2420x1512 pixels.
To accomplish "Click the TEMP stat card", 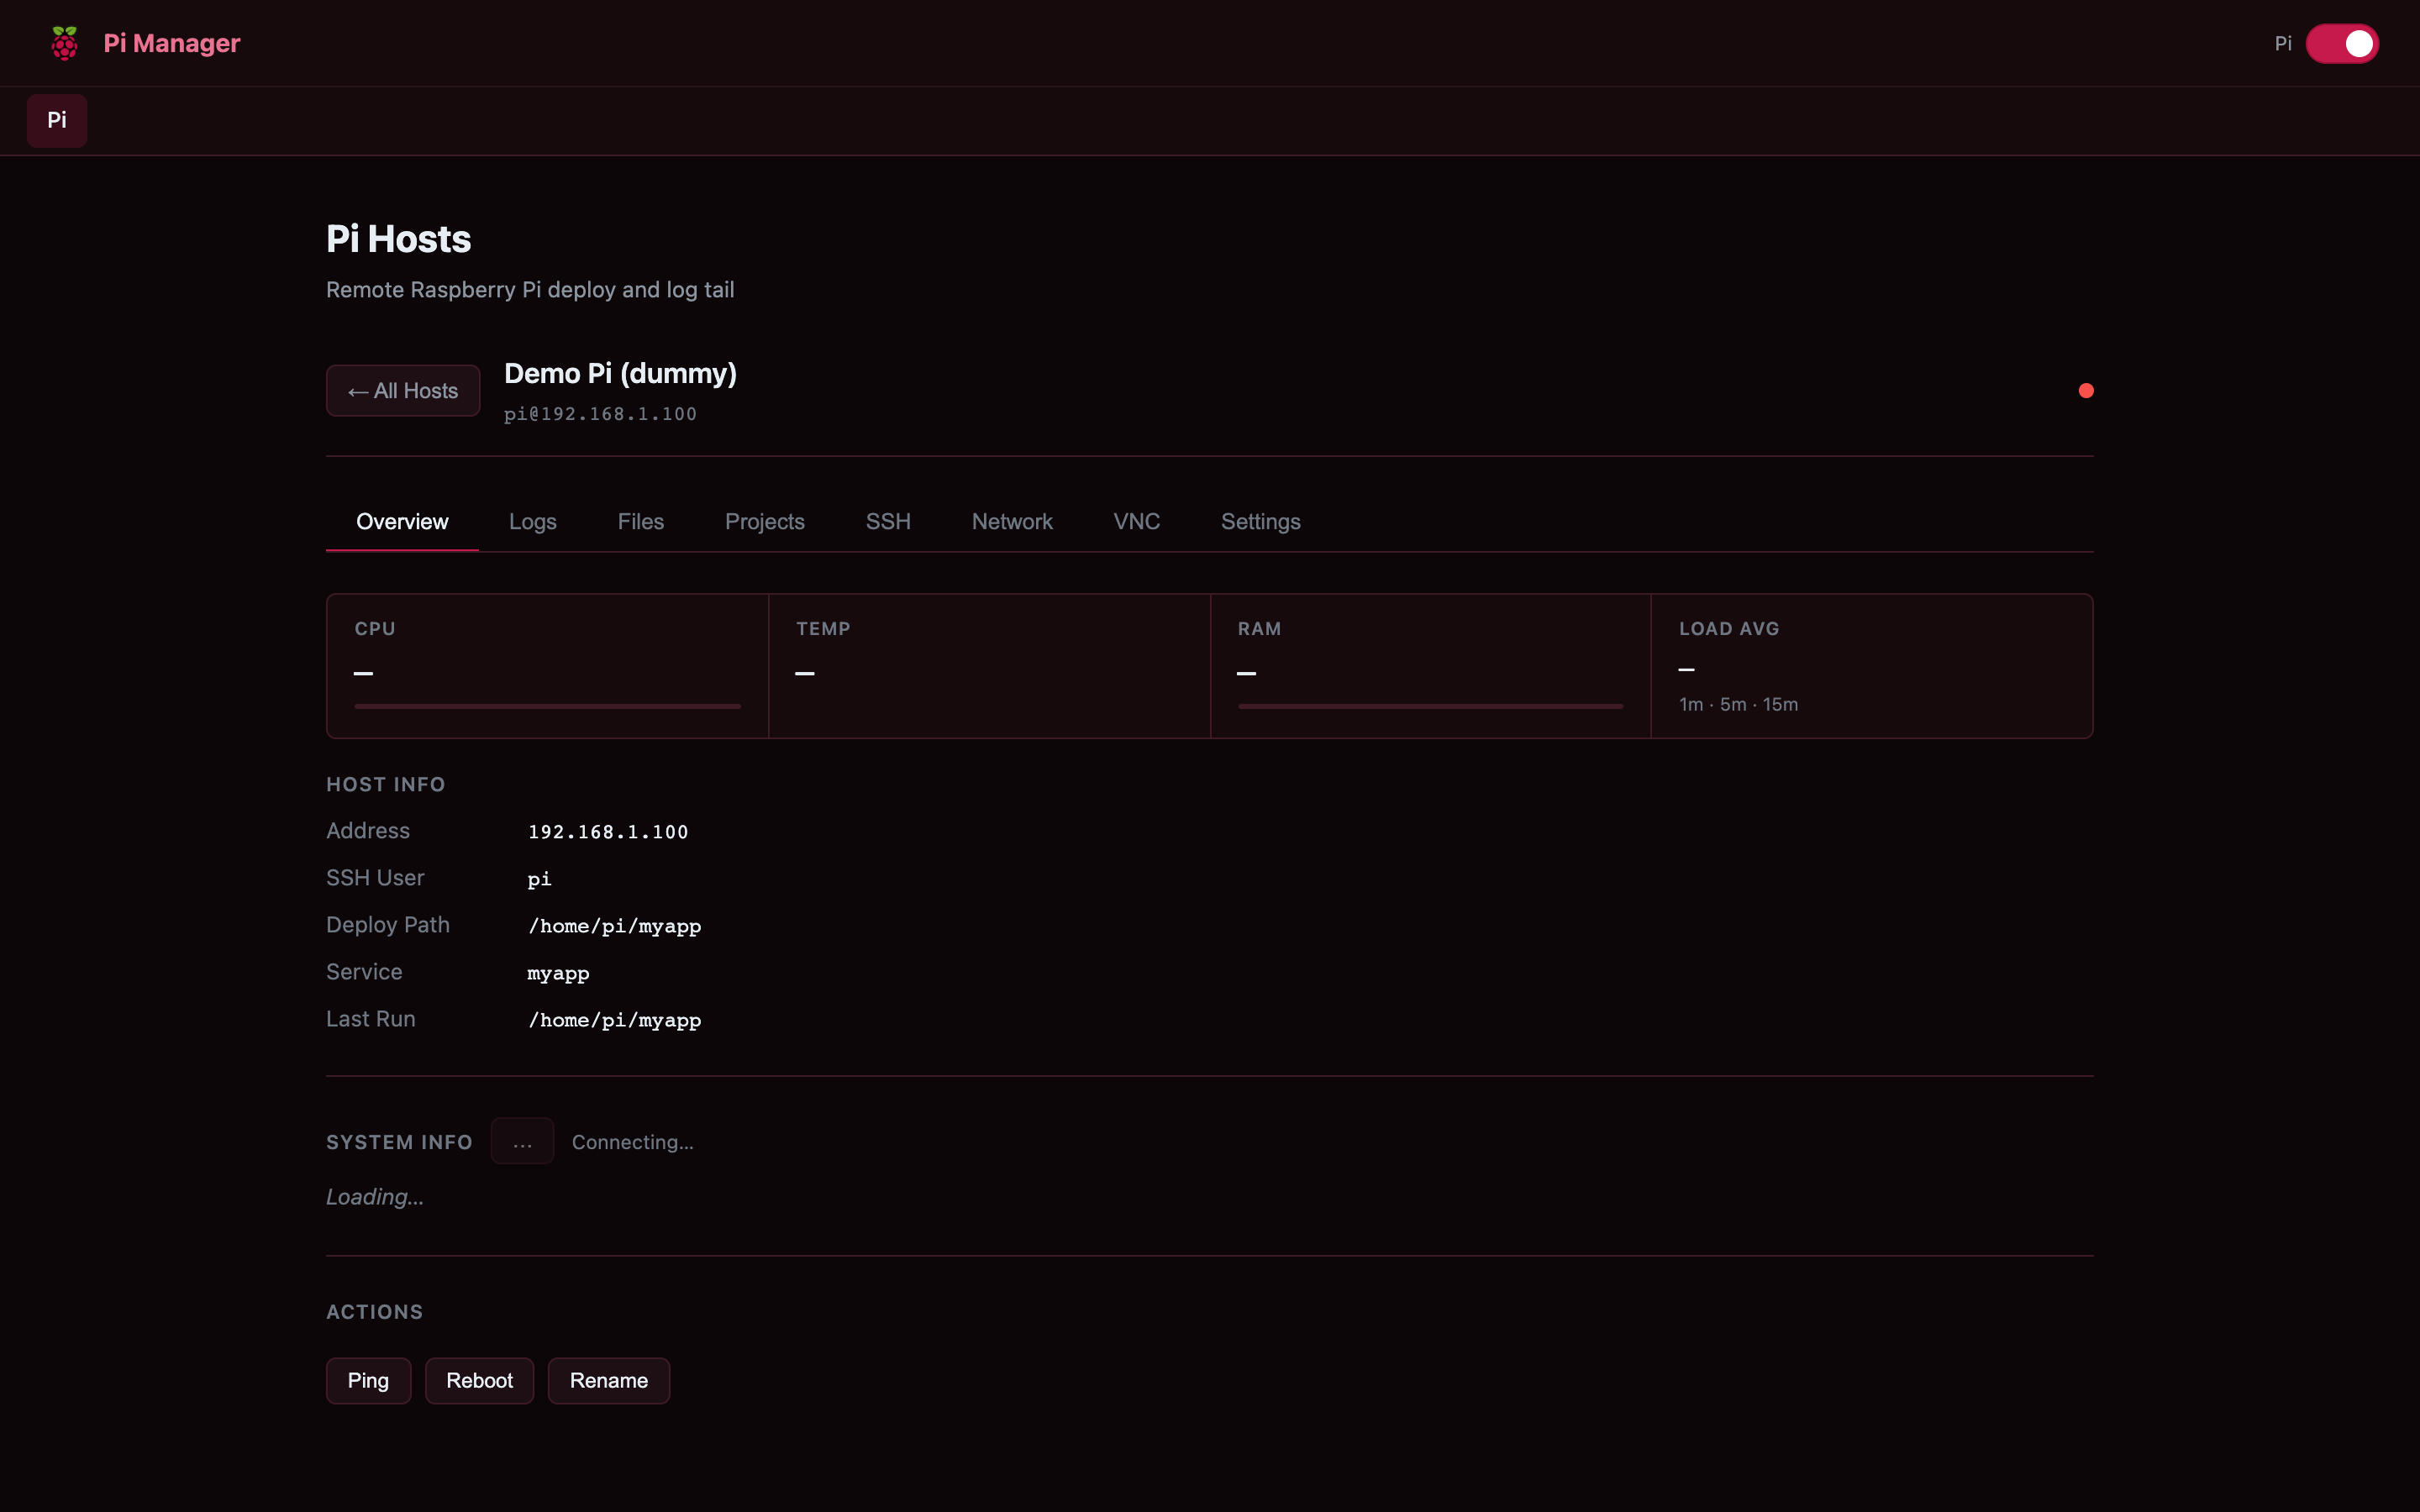I will tap(989, 666).
